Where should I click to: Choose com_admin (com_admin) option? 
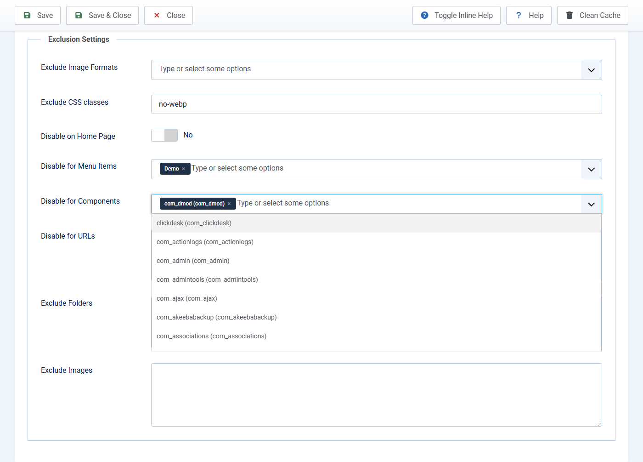click(377, 261)
